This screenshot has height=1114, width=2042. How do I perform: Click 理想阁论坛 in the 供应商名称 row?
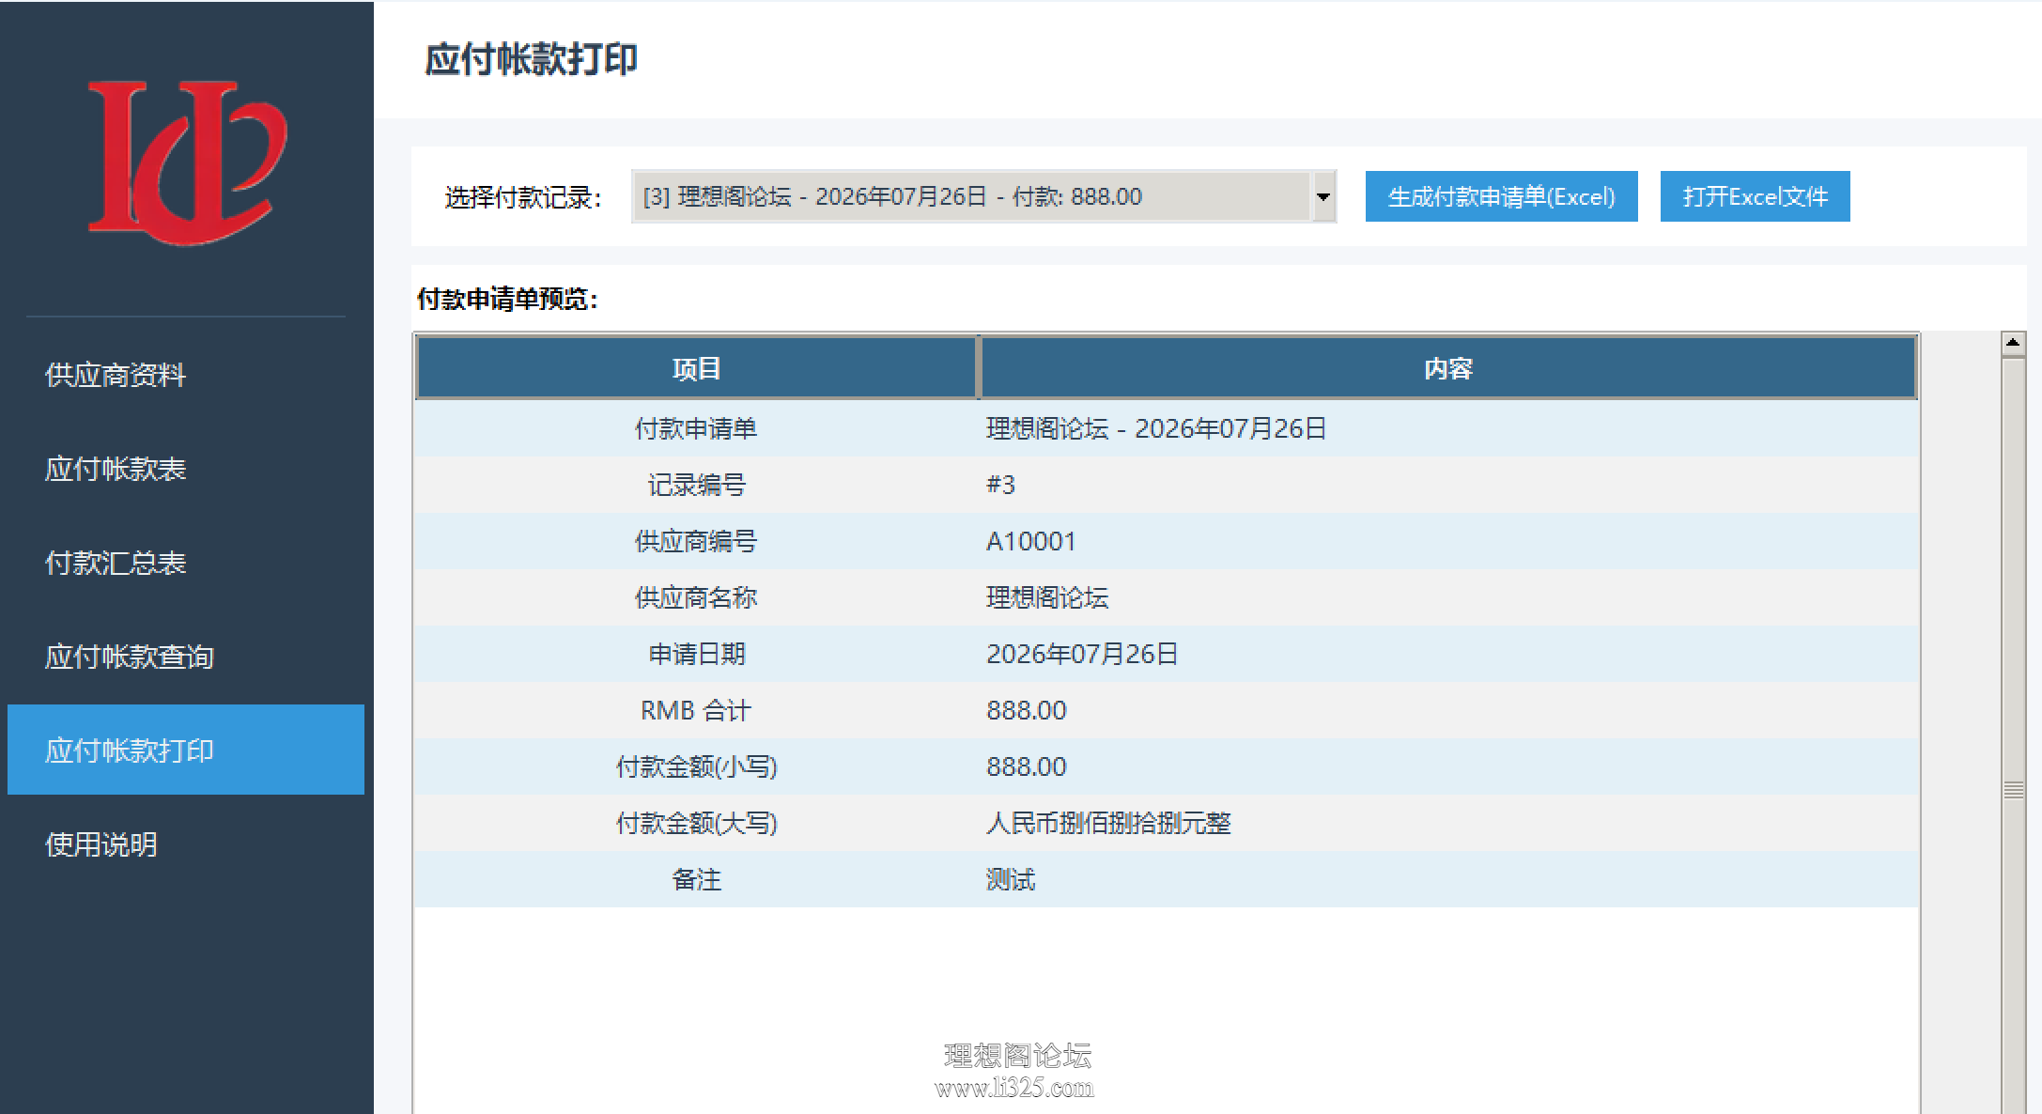pos(1047,597)
